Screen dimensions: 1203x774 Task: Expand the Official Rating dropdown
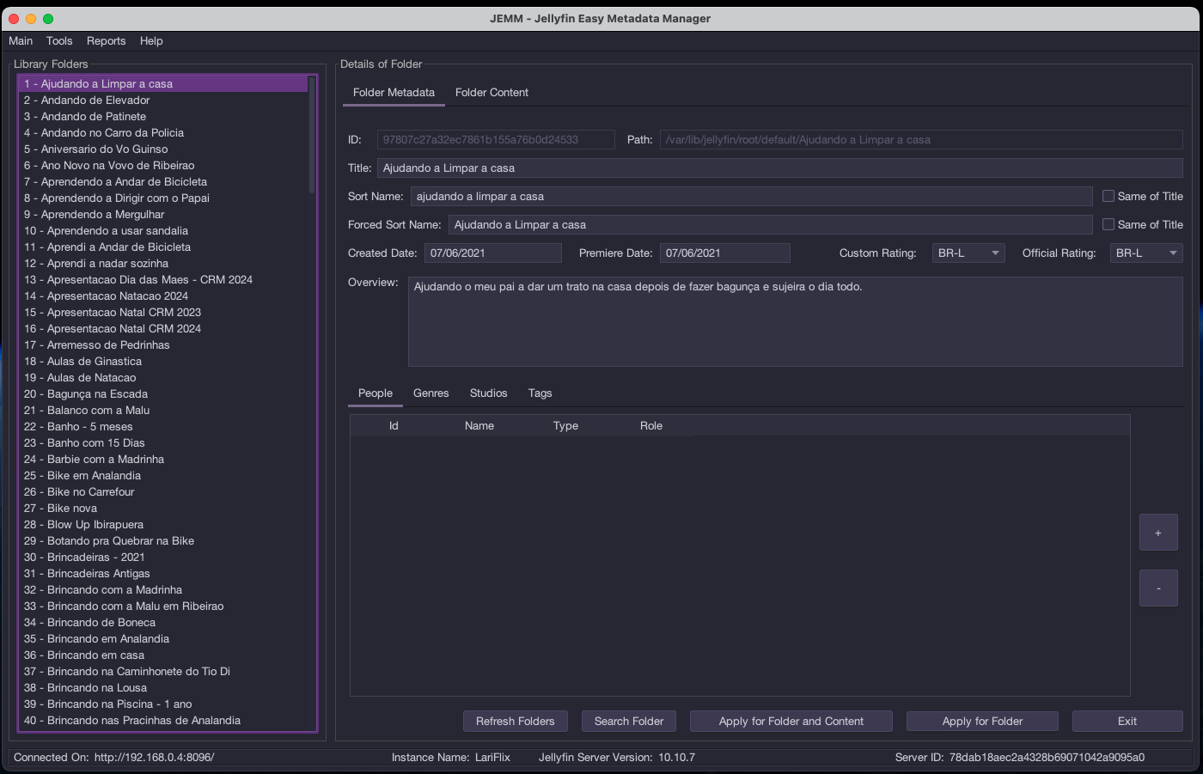tap(1146, 253)
